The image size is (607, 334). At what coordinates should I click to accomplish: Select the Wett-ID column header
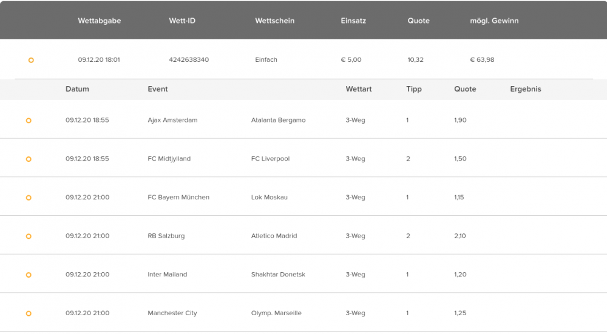pos(182,21)
